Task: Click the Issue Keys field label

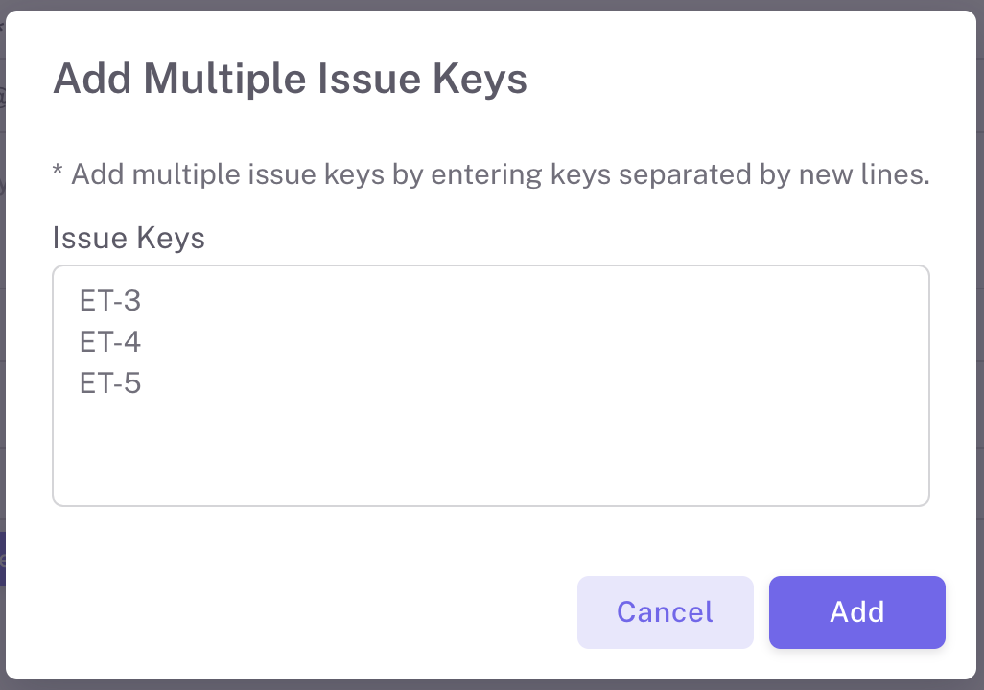Action: 129,238
